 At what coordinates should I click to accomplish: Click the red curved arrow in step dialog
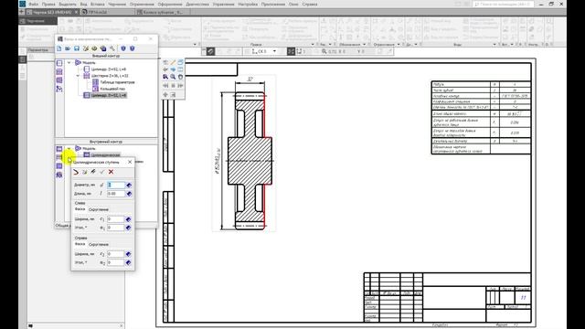(76, 172)
